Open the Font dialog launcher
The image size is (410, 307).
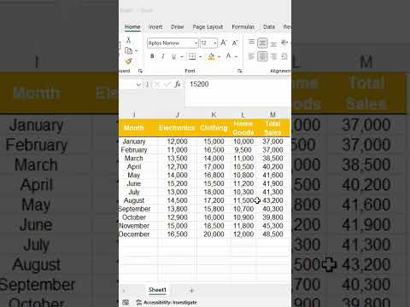point(240,71)
